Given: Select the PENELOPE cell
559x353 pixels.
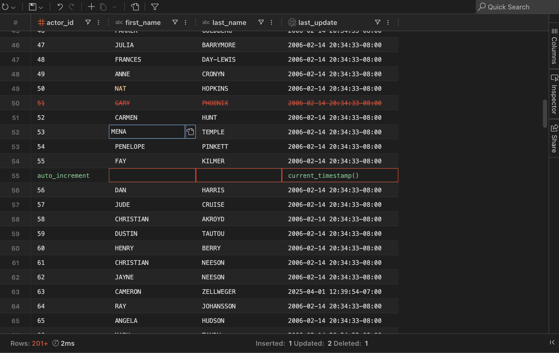Looking at the screenshot, I should click(152, 146).
